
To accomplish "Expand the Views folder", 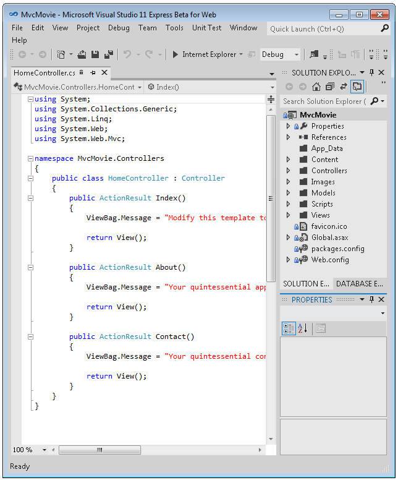I will (288, 215).
